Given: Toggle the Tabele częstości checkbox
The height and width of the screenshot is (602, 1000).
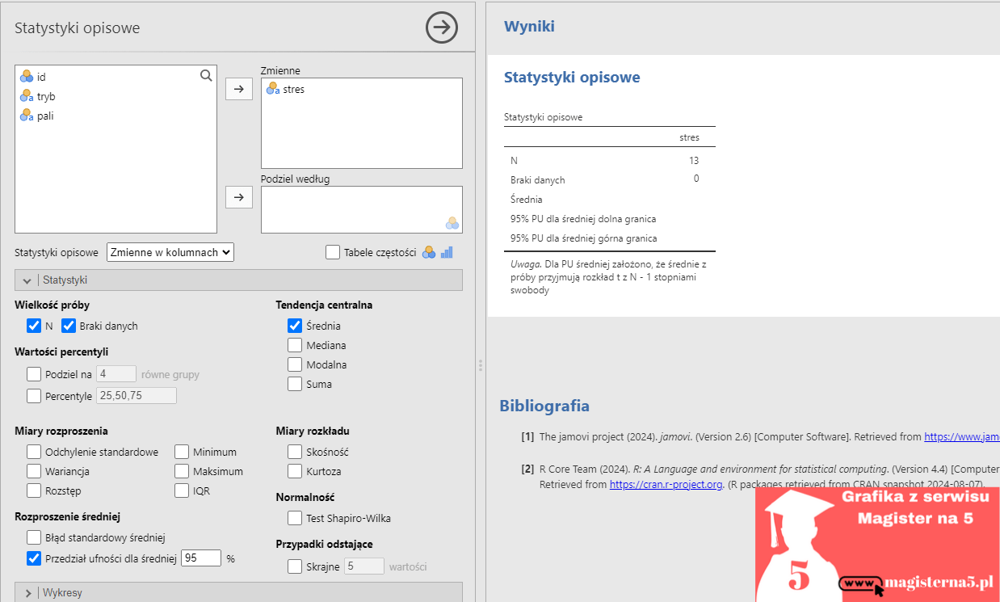Looking at the screenshot, I should pyautogui.click(x=333, y=252).
